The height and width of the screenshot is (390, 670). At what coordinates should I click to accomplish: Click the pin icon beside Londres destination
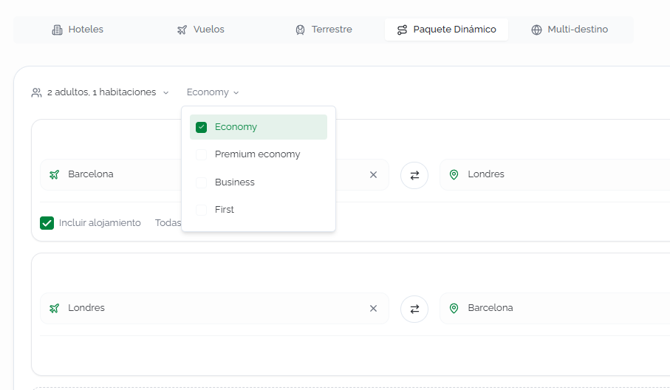(x=454, y=175)
